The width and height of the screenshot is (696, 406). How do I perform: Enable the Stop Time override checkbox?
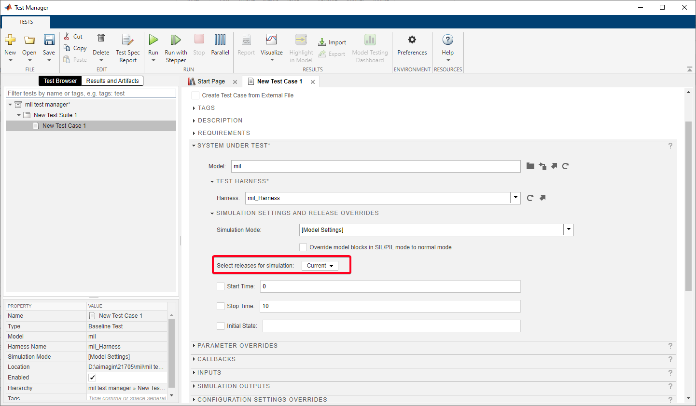221,306
